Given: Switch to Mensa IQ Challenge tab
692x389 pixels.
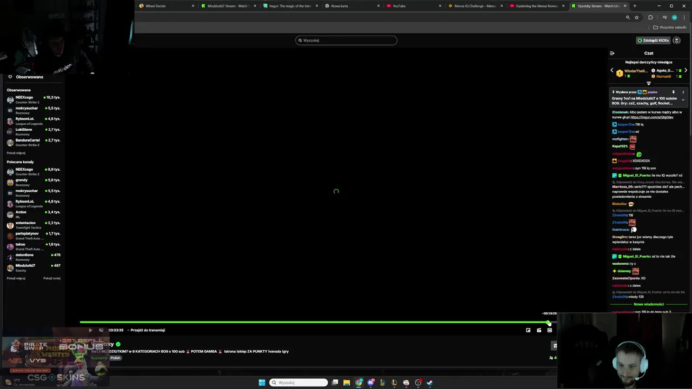Looking at the screenshot, I should coord(475,6).
